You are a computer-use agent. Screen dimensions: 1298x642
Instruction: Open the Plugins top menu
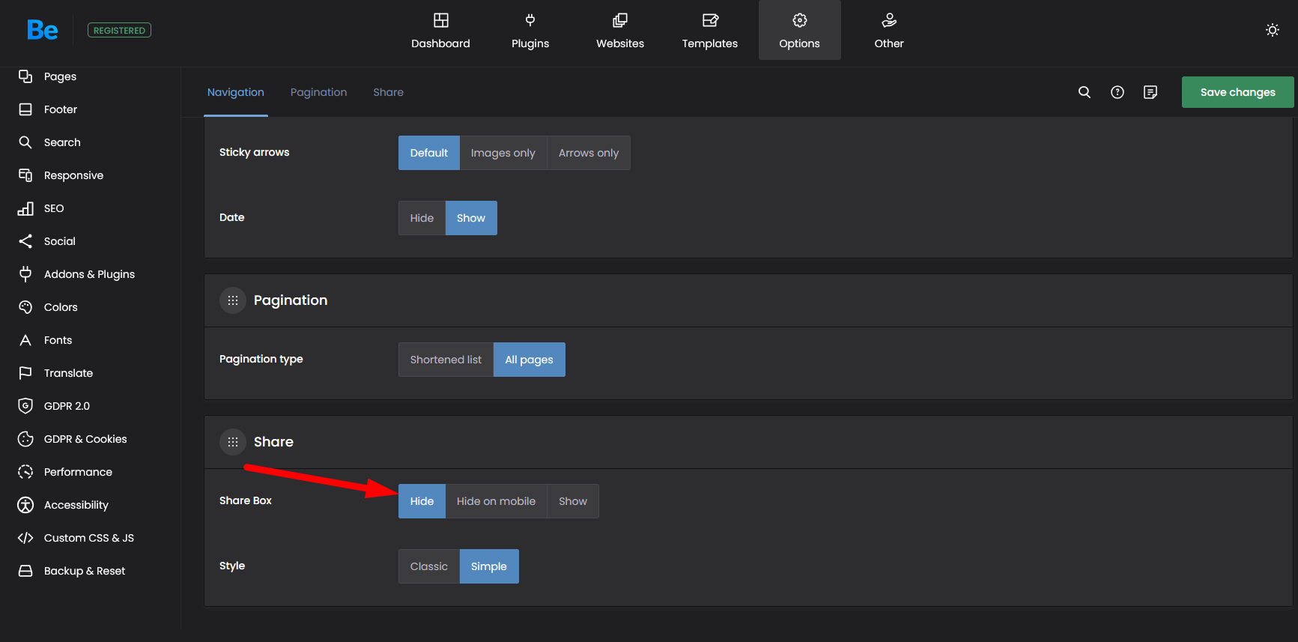(530, 30)
